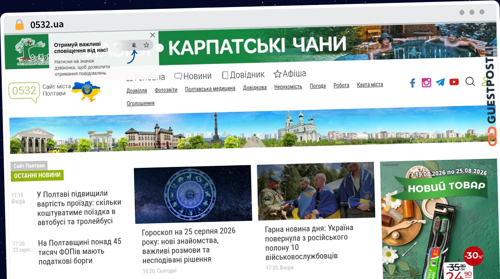Open the Довідкова link

pyautogui.click(x=255, y=88)
